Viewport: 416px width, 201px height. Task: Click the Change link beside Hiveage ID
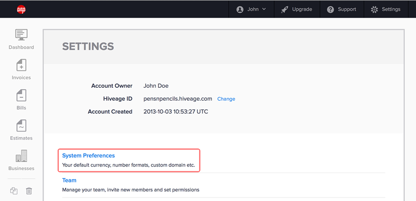click(x=226, y=99)
